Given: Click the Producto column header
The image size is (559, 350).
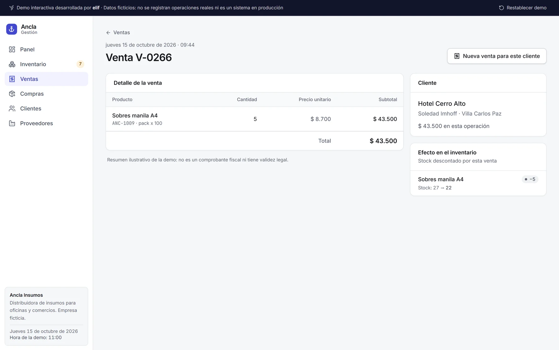Looking at the screenshot, I should (122, 99).
